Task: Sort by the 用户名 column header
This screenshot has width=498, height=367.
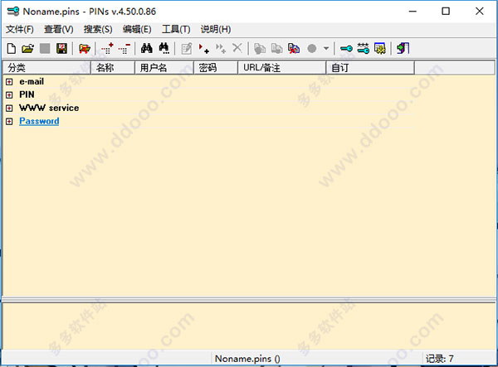Action: [x=164, y=68]
